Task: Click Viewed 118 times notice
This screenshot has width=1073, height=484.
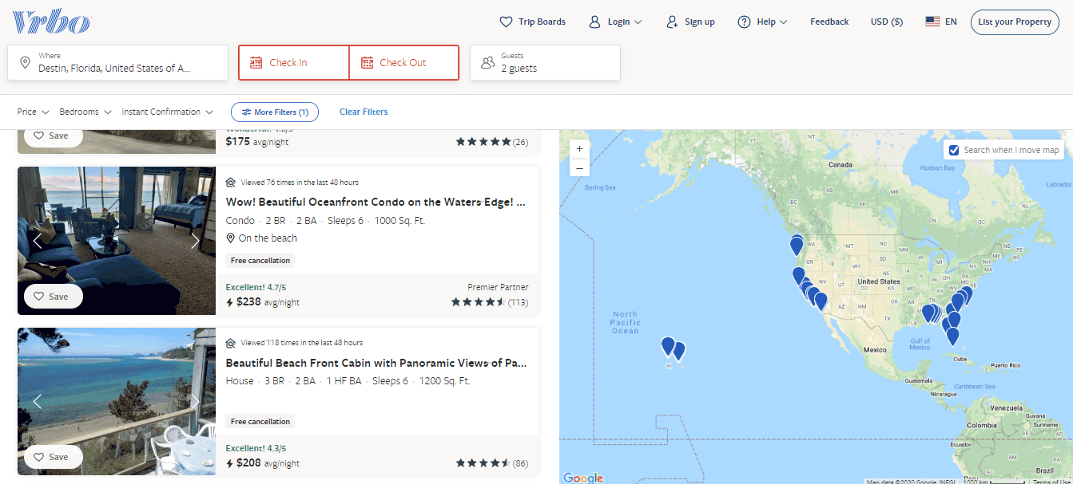Action: click(x=294, y=343)
